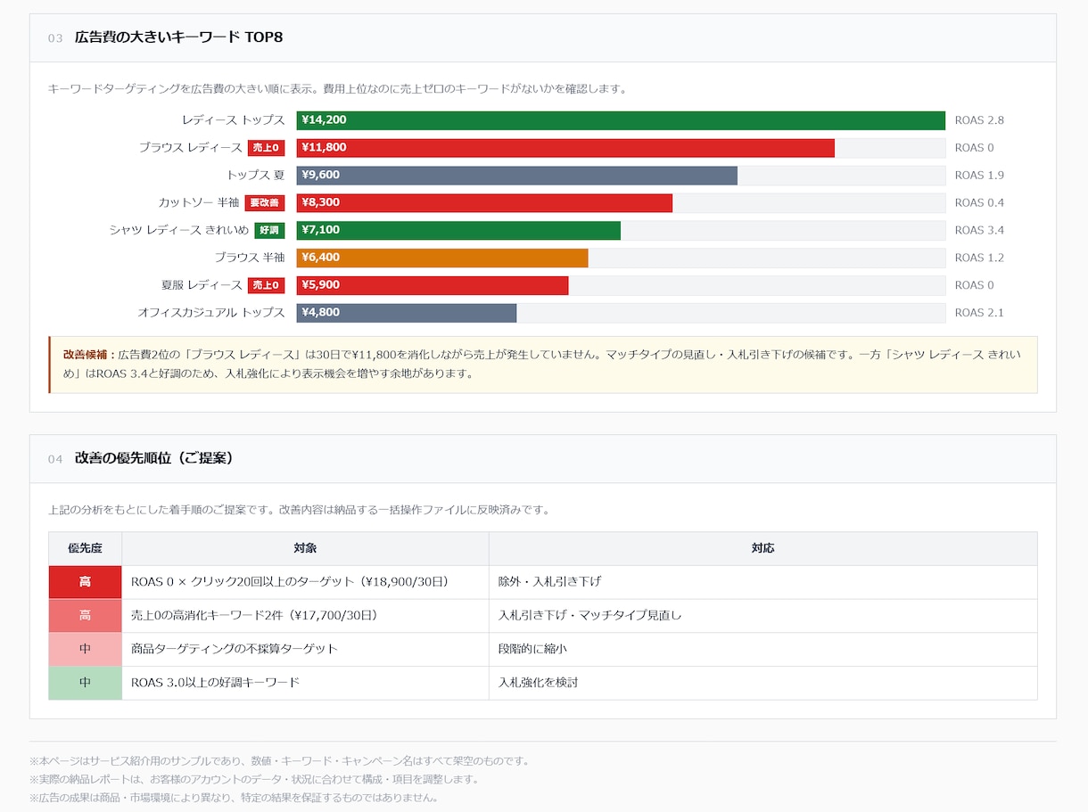Viewport: 1088px width, 812px height.
Task: Click the ROAS 2.8 value
Action: (x=979, y=120)
